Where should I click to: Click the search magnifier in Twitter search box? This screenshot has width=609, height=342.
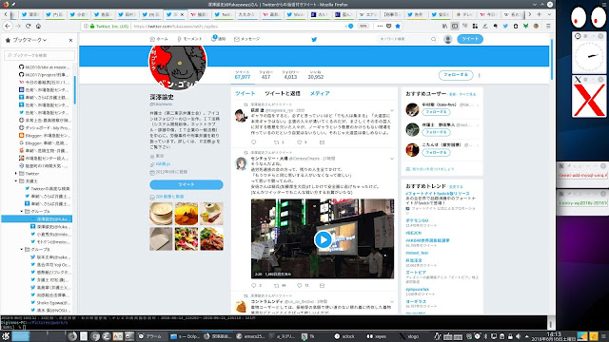click(434, 39)
